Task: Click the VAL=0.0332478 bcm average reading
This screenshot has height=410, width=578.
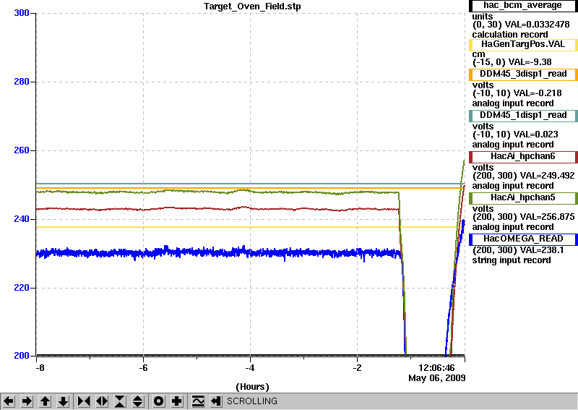Action: point(537,25)
